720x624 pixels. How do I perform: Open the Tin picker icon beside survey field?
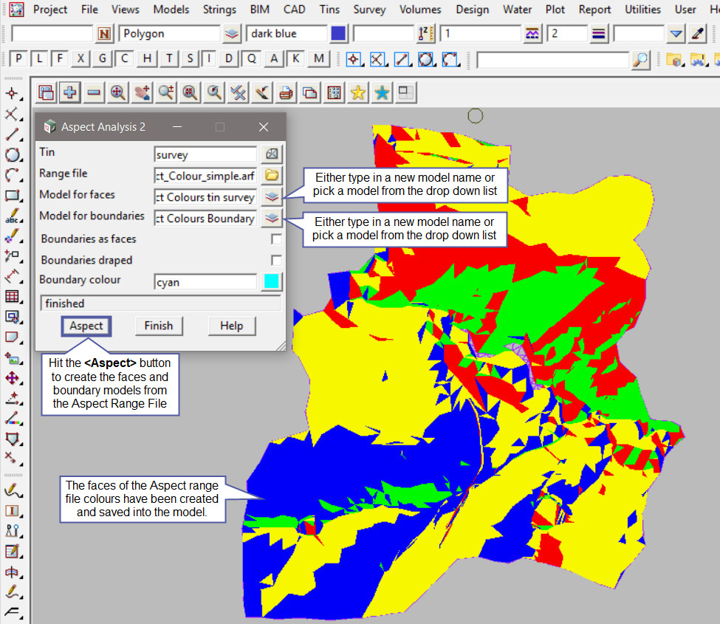pos(272,154)
